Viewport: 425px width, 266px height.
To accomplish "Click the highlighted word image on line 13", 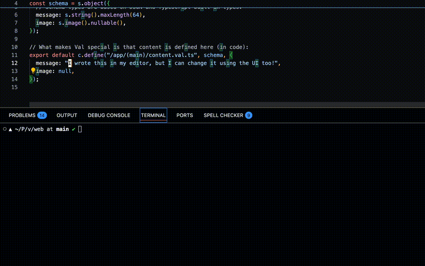I will pos(44,71).
